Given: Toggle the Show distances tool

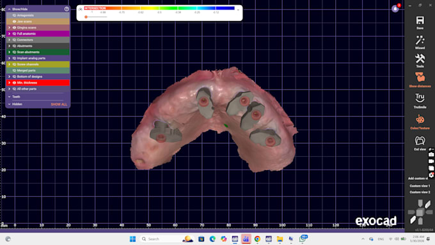Looking at the screenshot, I should 420,80.
